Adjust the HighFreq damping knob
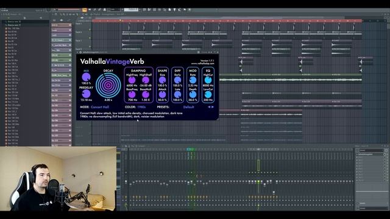This screenshot has width=390, height=219. coord(132,80)
